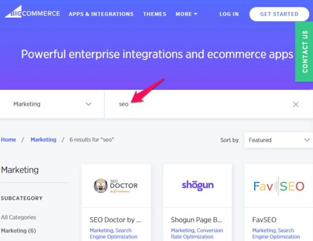Open the Contact Us side tab

coord(304,52)
